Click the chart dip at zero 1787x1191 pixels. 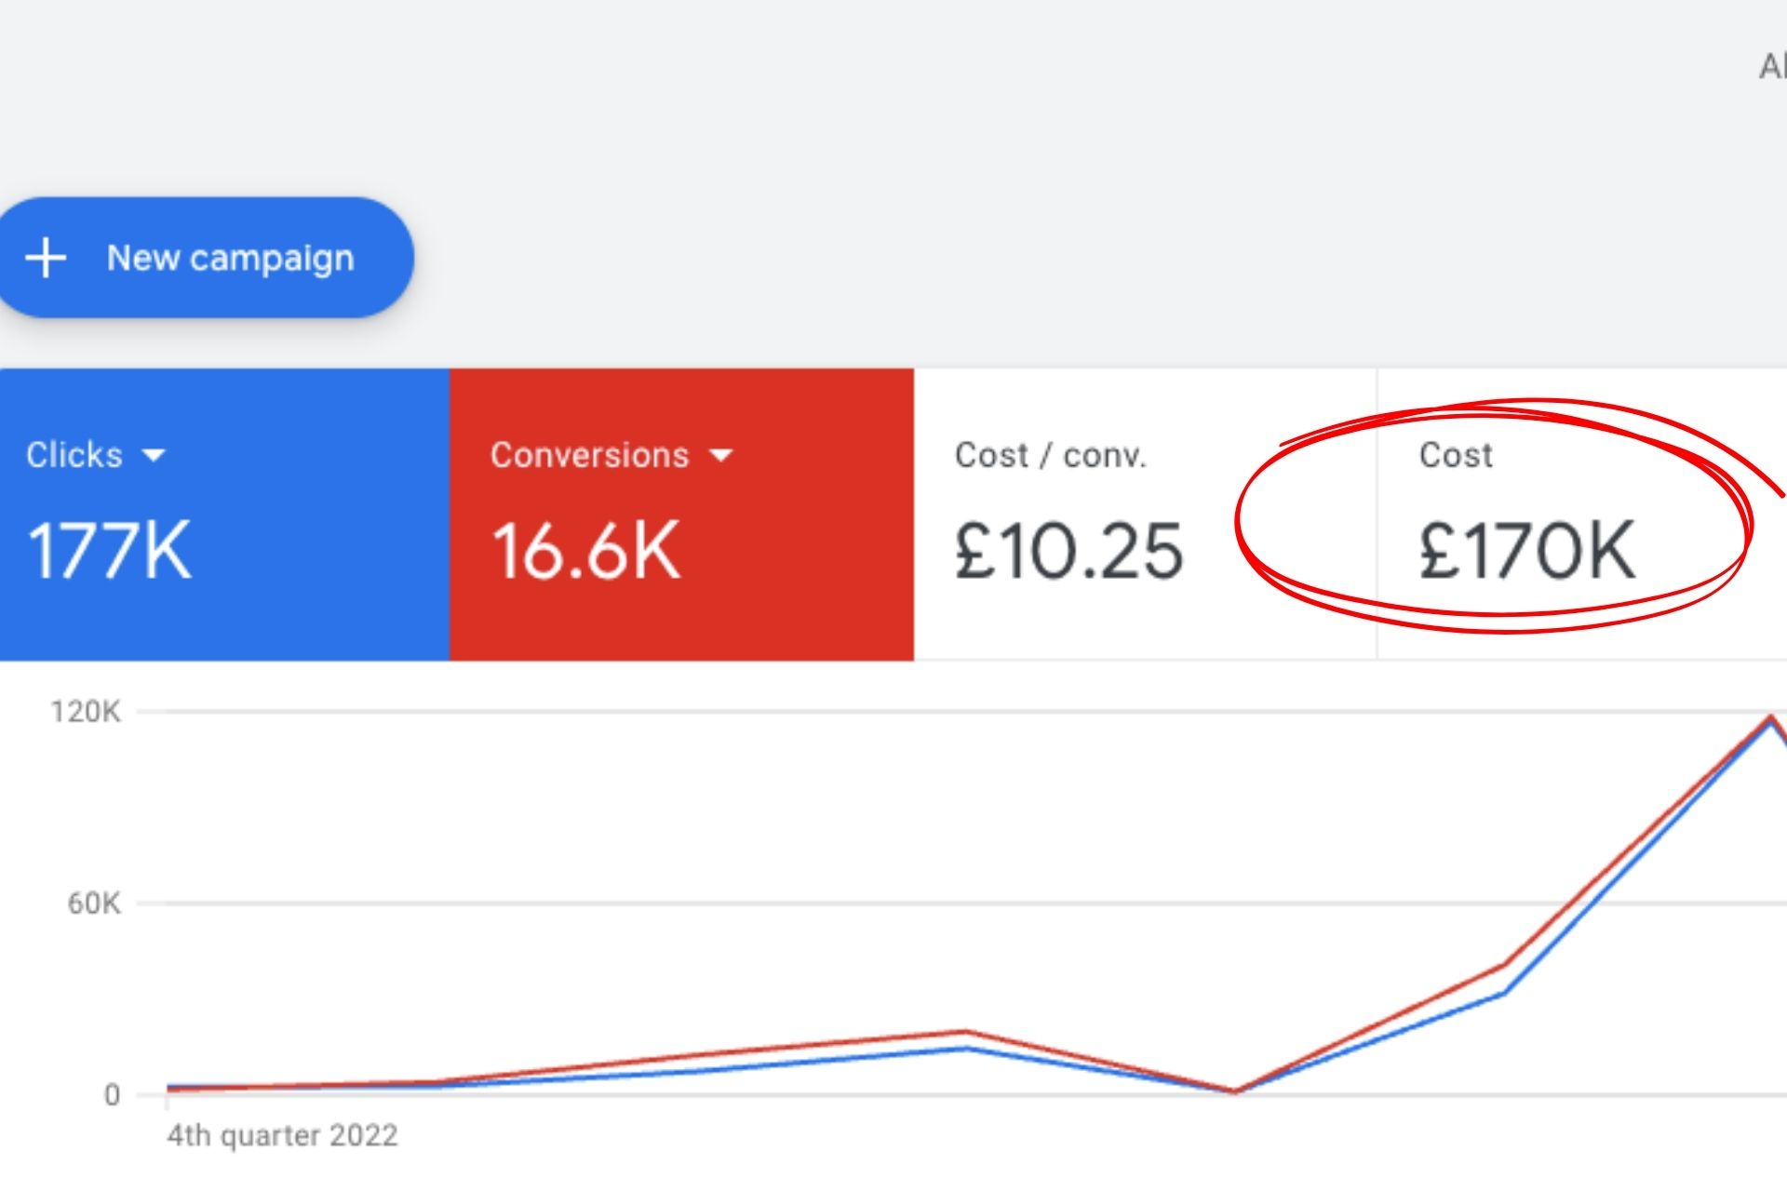coord(1235,1091)
